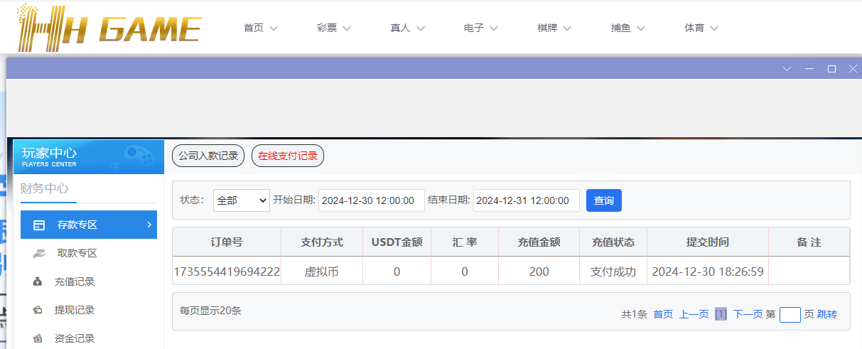Click the dropdown arrow in window title bar

[787, 69]
